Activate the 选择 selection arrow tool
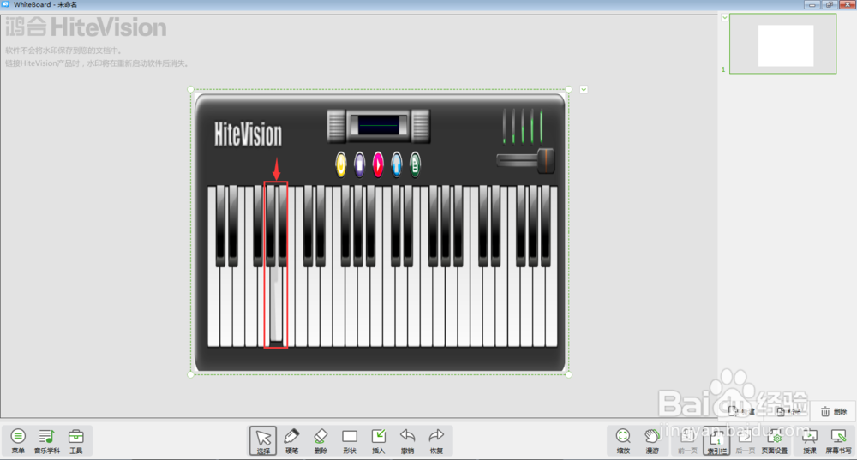Screen dimensions: 857x460 coord(263,441)
